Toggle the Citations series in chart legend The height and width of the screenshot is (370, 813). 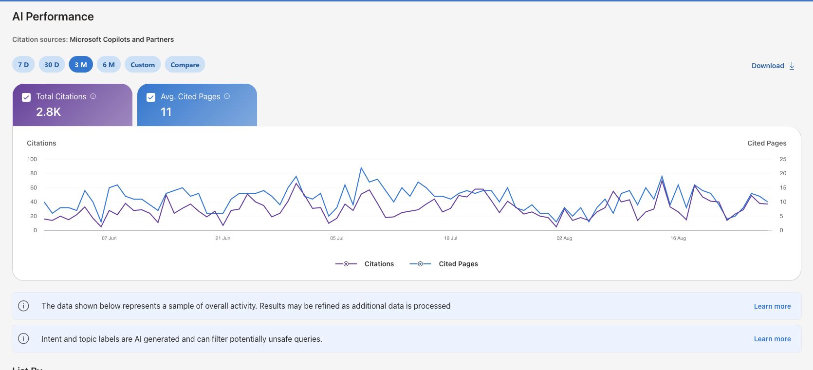tap(365, 264)
